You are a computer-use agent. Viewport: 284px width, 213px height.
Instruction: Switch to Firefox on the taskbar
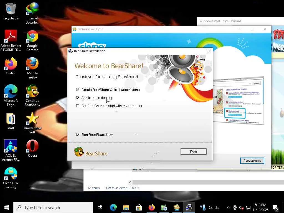click(151, 207)
